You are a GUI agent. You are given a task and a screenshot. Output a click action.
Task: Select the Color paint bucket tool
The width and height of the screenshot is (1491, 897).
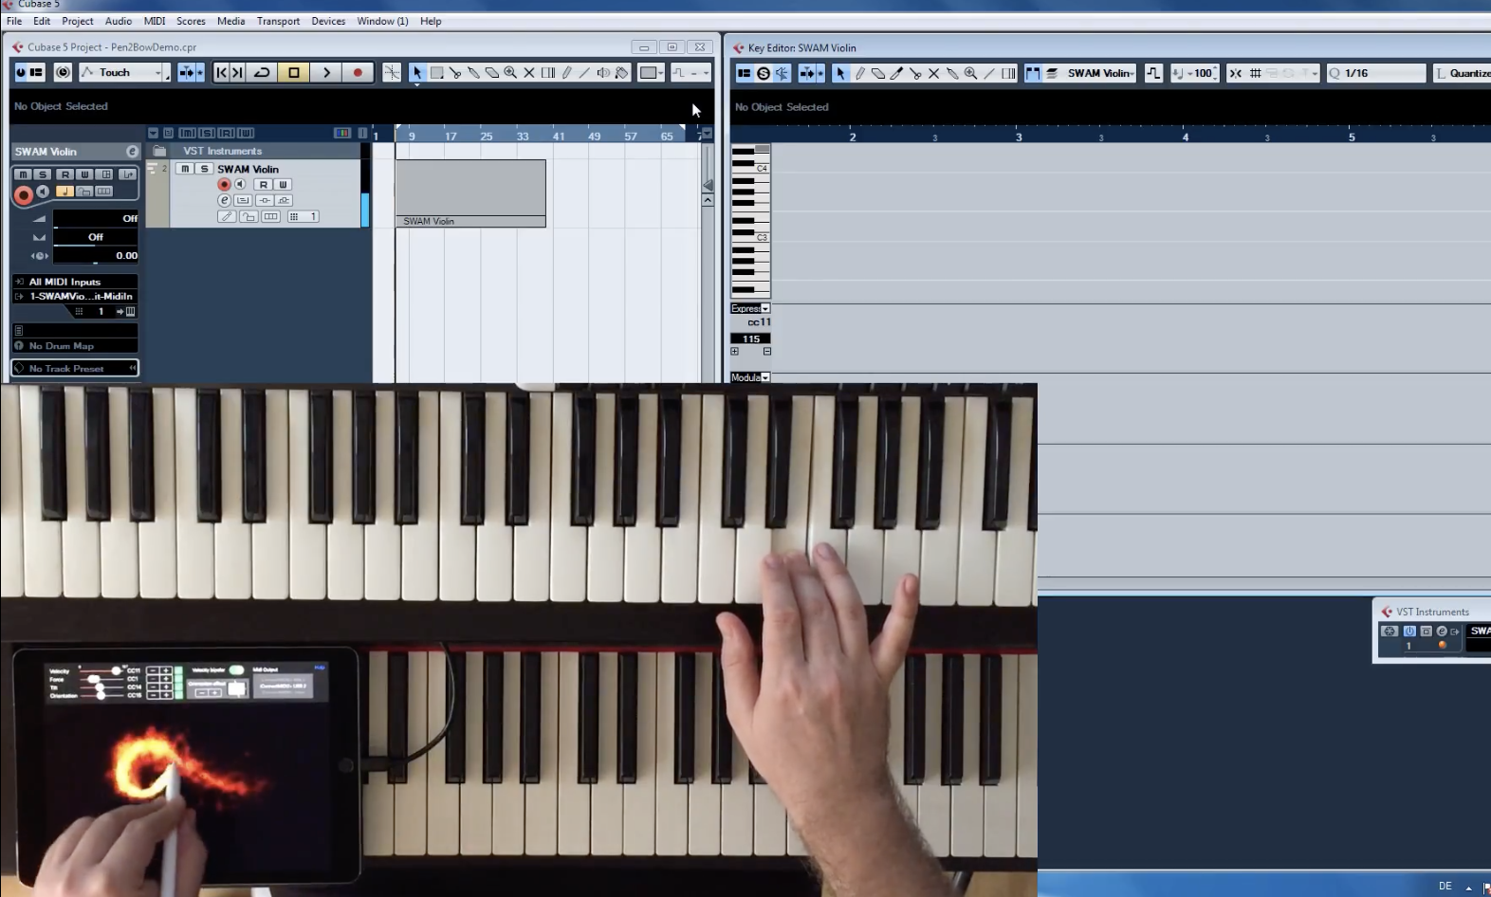[x=621, y=72]
